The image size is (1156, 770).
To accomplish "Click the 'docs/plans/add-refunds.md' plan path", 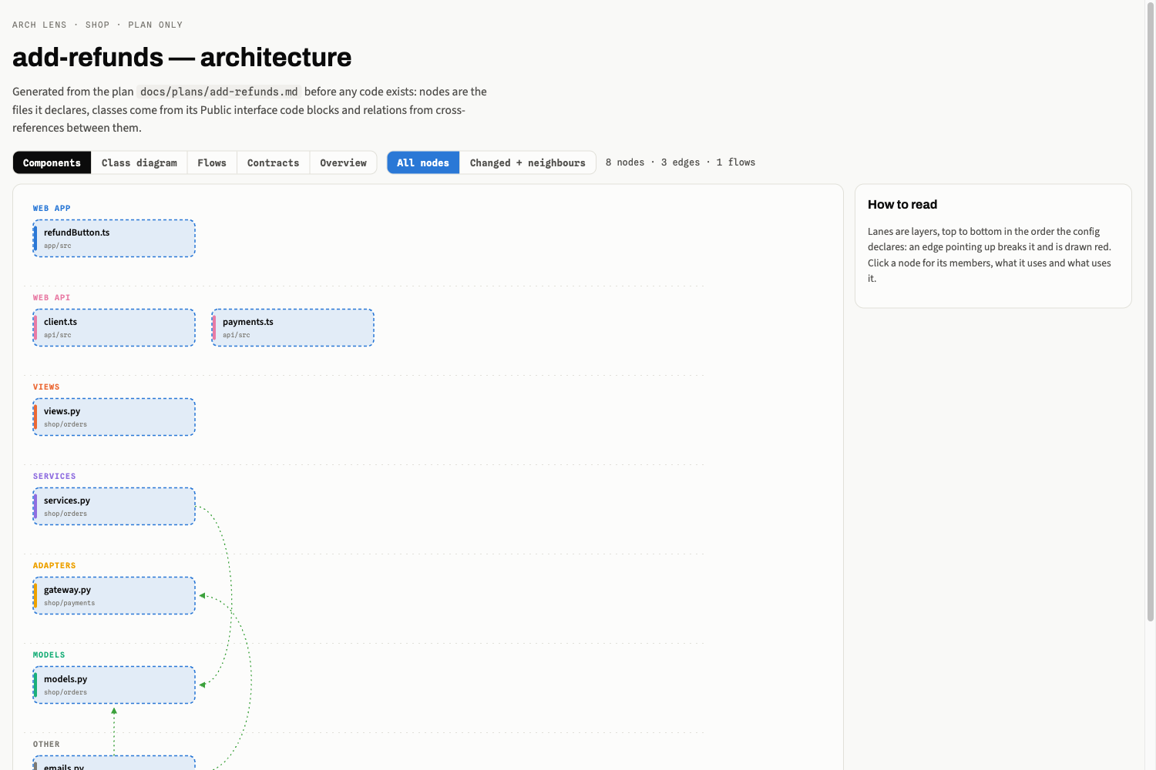I will pyautogui.click(x=219, y=92).
